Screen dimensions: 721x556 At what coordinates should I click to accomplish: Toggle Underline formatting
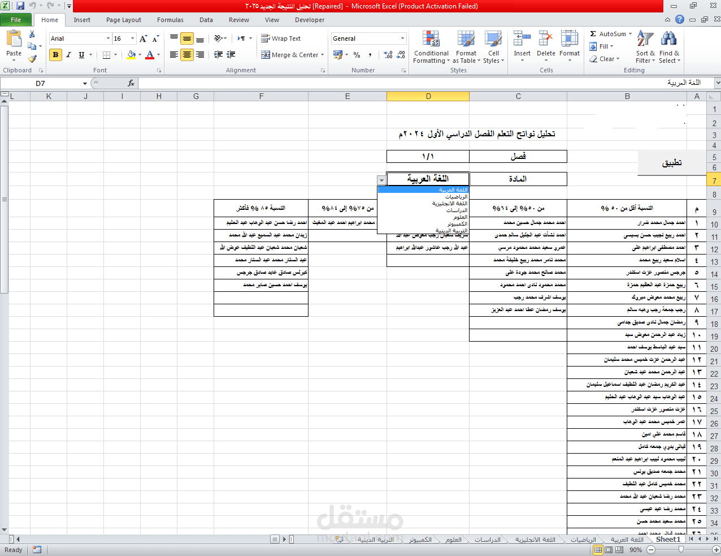(81, 55)
